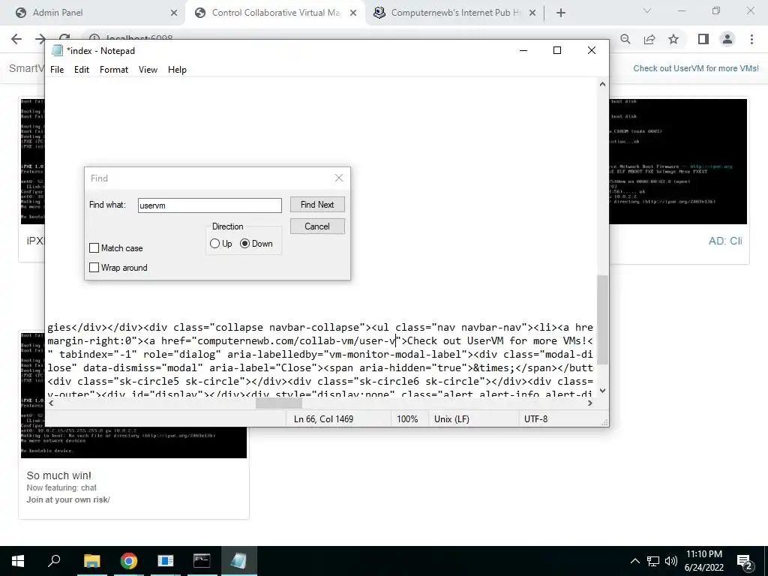Open Windows taskbar search
Viewport: 768px width, 576px height.
pos(54,561)
